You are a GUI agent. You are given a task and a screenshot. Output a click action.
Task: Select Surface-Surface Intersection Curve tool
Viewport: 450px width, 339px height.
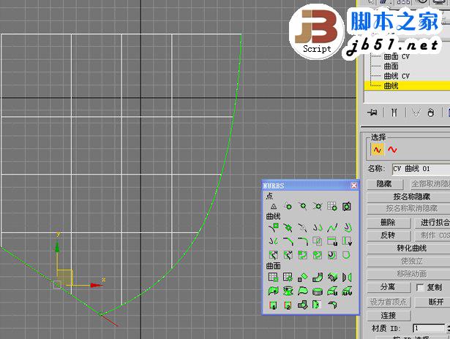pyautogui.click(x=318, y=241)
